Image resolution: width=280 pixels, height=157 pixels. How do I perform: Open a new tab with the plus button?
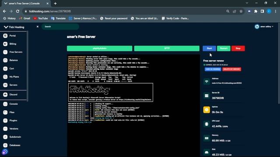point(56,3)
